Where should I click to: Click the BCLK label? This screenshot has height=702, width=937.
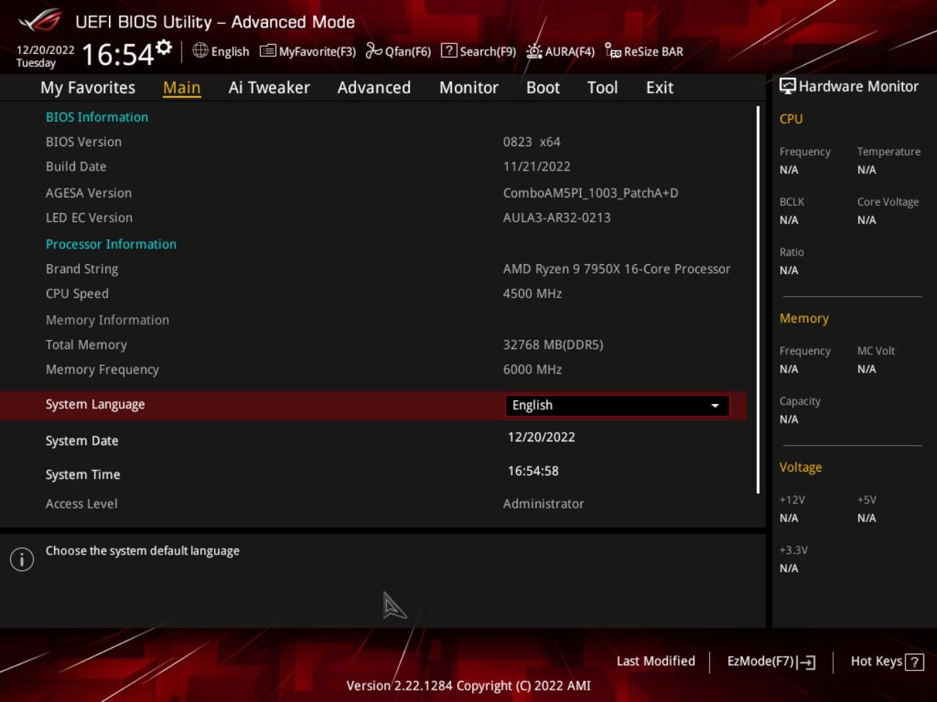click(x=791, y=202)
